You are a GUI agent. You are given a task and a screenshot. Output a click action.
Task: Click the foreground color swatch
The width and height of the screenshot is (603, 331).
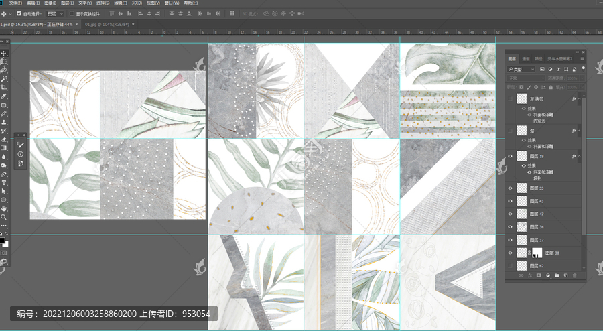[2, 241]
